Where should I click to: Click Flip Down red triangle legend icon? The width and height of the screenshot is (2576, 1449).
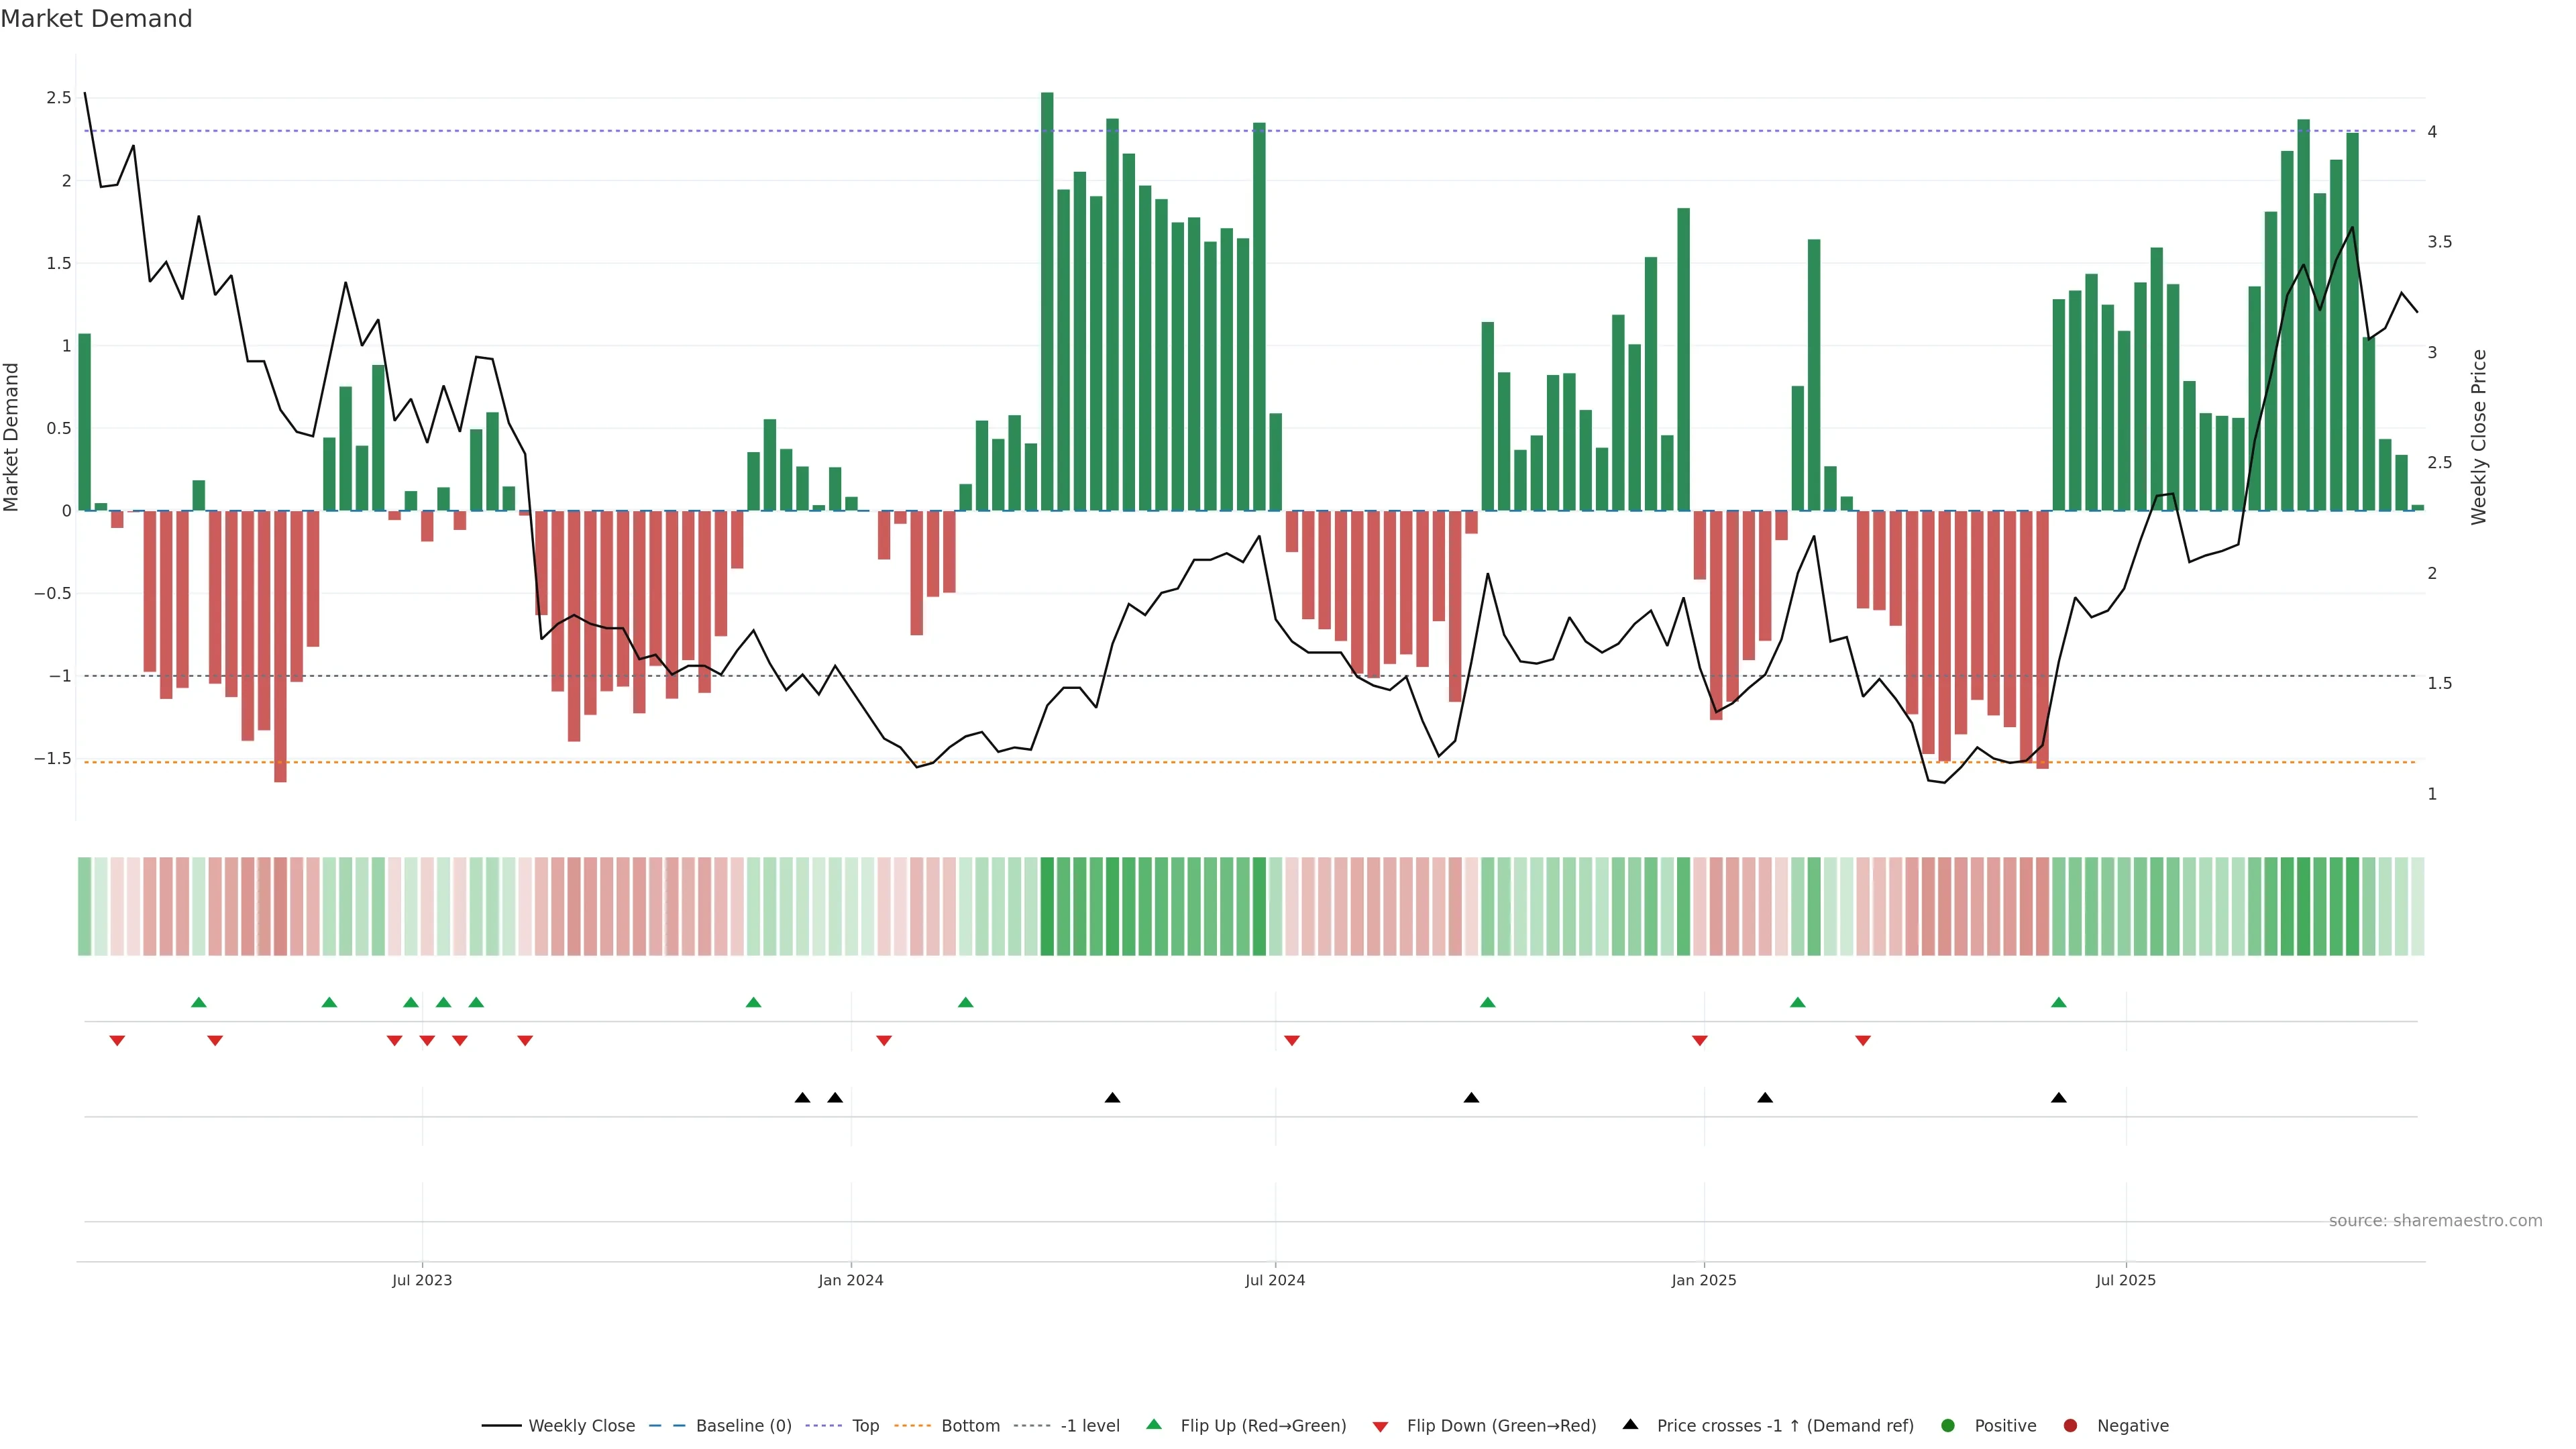[1380, 1427]
